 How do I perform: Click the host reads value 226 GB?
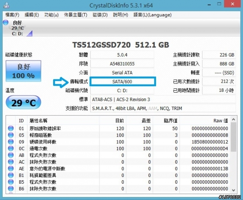pyautogui.click(x=219, y=55)
